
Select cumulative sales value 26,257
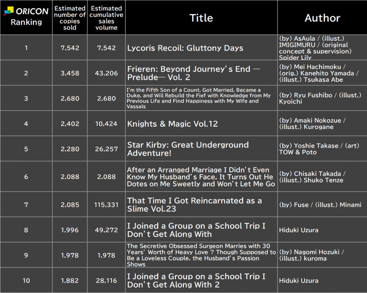click(x=106, y=149)
